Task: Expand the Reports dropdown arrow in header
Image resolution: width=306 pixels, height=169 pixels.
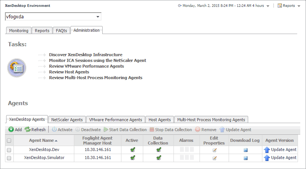Action: [299, 6]
